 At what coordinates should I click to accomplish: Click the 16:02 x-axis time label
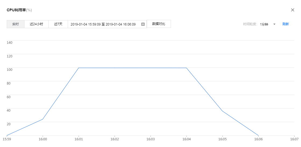point(114,139)
